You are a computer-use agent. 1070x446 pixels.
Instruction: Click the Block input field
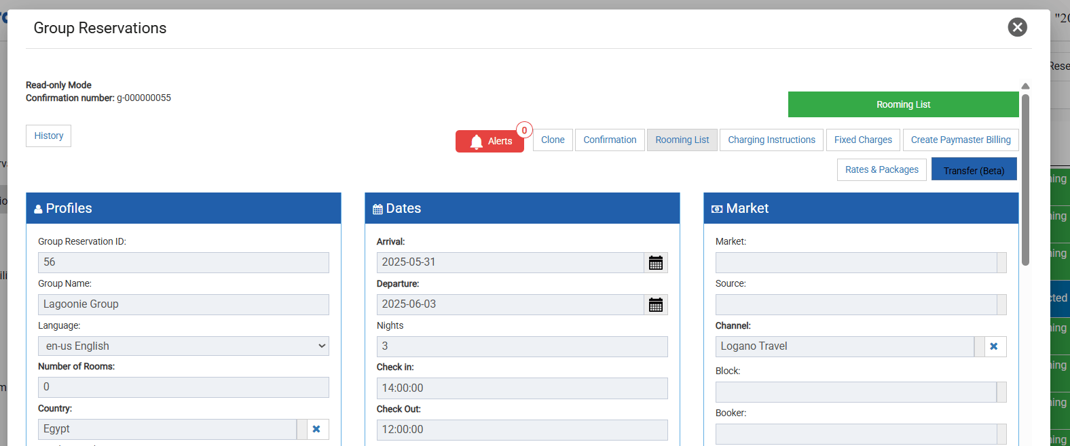pyautogui.click(x=856, y=392)
